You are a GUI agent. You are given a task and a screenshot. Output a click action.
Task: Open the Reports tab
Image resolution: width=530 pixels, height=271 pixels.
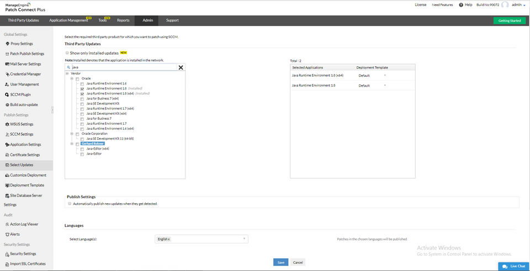(x=123, y=20)
